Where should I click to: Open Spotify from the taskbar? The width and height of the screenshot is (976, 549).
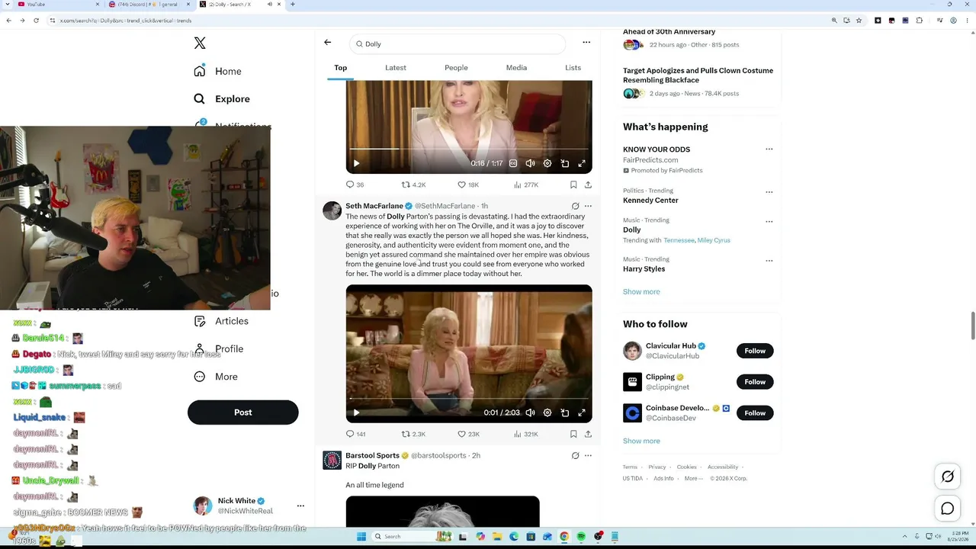[581, 536]
